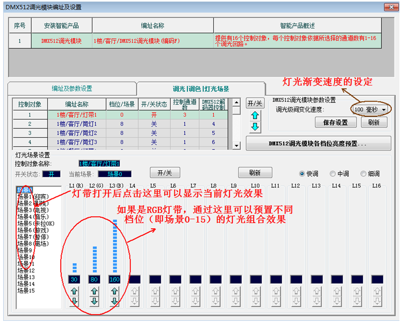
Task: Click the L3 (B) blue level bar
Action: pos(115,246)
